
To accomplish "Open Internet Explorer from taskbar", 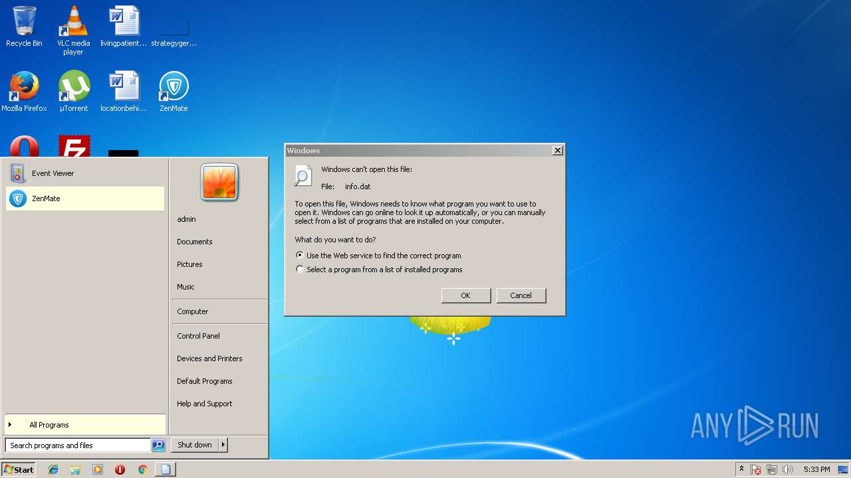I will pyautogui.click(x=53, y=469).
